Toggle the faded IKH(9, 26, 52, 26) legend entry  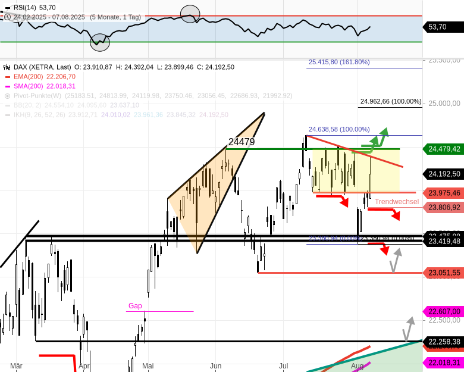pyautogui.click(x=121, y=115)
